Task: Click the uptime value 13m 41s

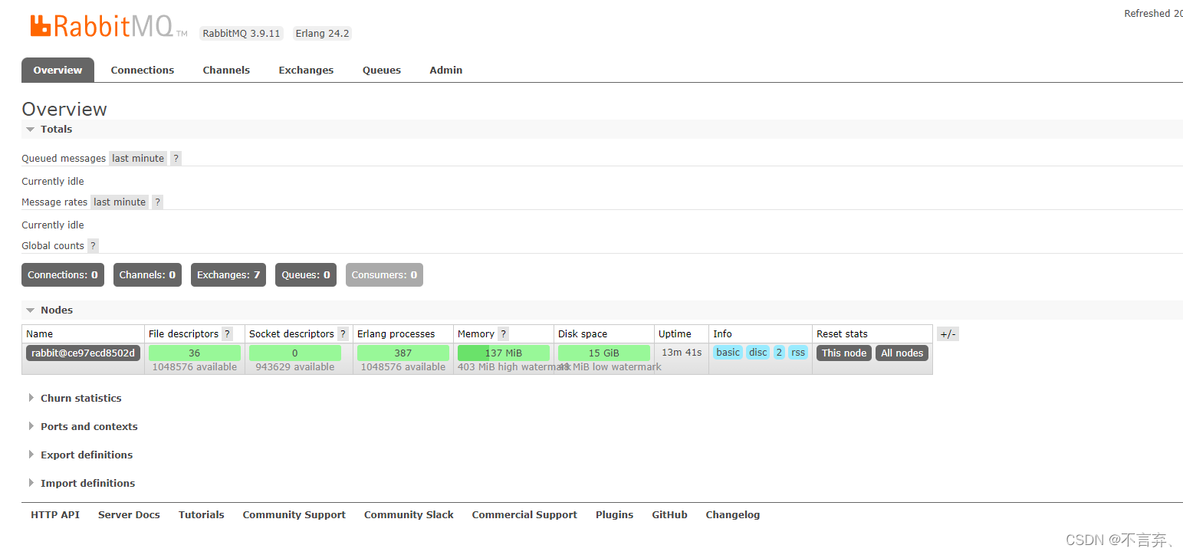Action: [682, 353]
